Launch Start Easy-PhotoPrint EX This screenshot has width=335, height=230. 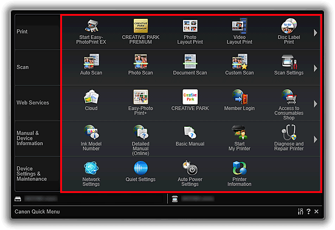(x=91, y=32)
